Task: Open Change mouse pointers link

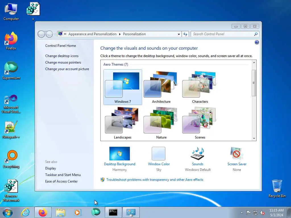Action: 63,62
